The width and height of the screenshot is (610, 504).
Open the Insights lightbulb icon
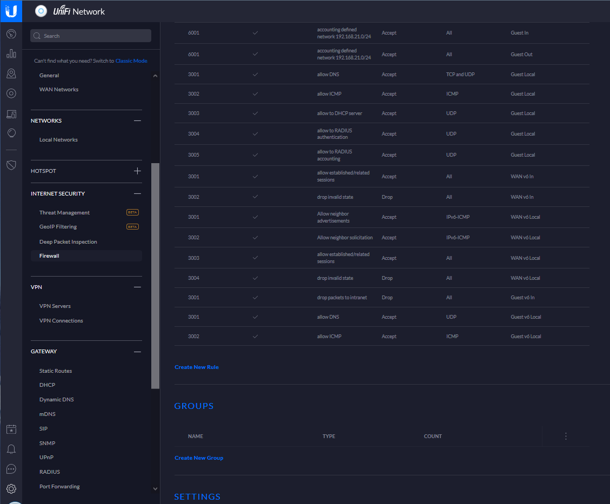[11, 133]
